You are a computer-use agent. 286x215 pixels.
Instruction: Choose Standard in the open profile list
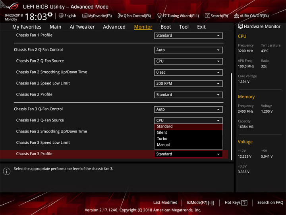188,127
